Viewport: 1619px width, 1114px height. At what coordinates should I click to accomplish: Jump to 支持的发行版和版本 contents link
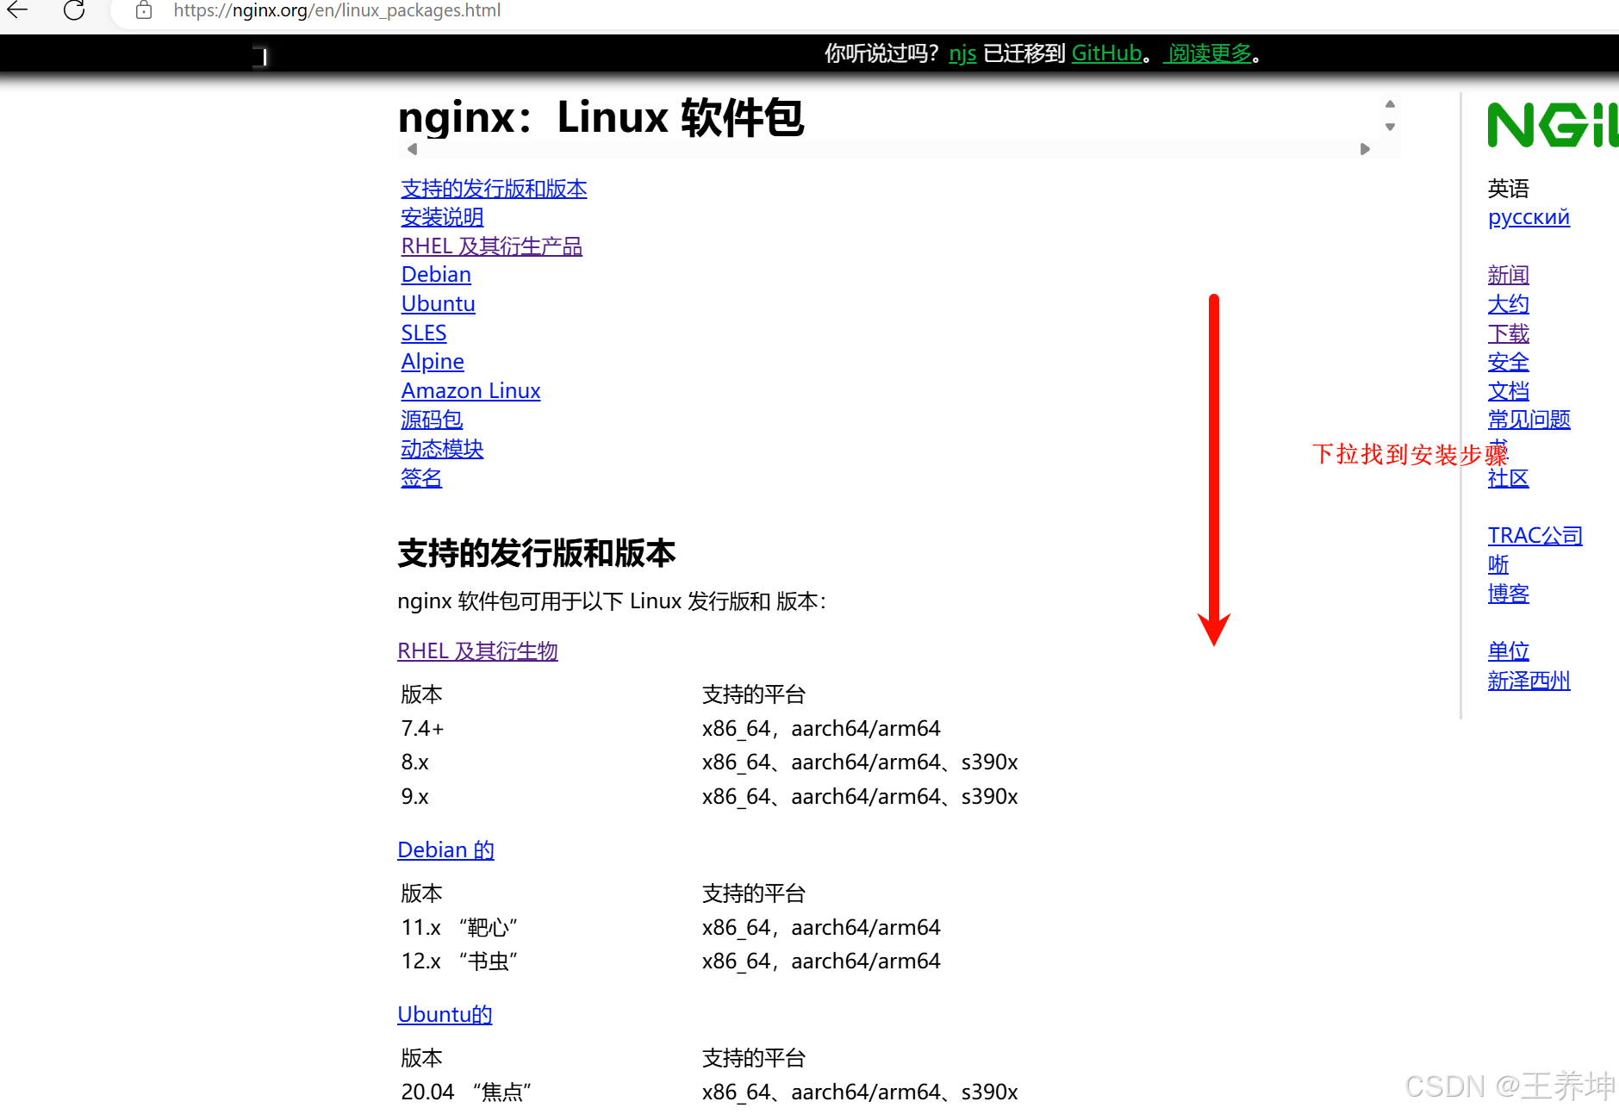coord(494,189)
